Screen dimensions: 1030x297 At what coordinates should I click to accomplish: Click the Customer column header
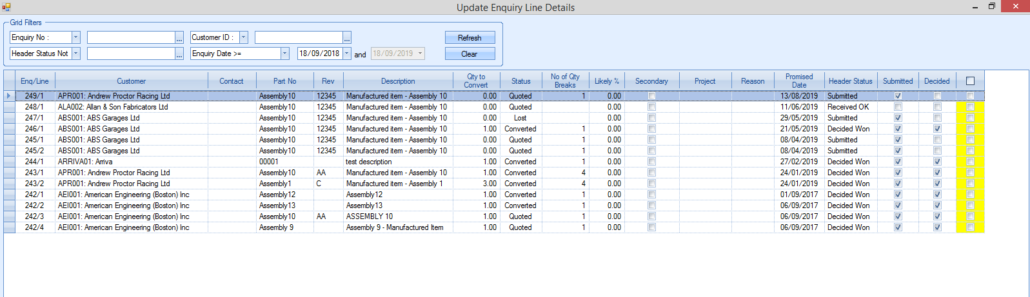coord(131,81)
